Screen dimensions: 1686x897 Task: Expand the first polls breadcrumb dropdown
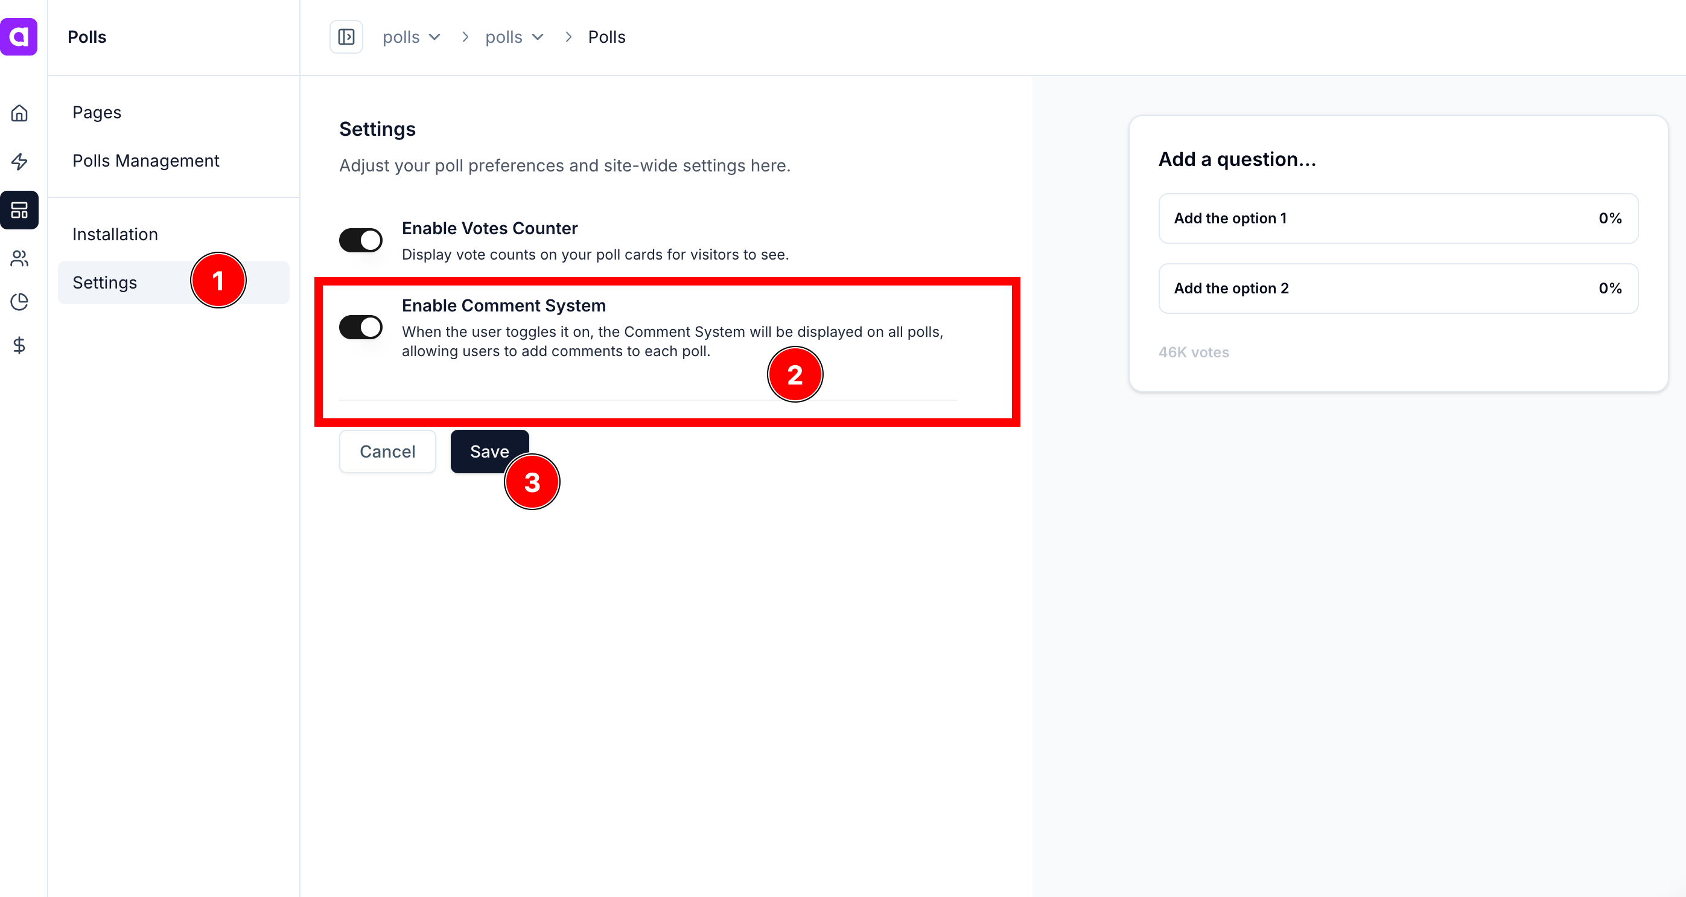tap(411, 37)
